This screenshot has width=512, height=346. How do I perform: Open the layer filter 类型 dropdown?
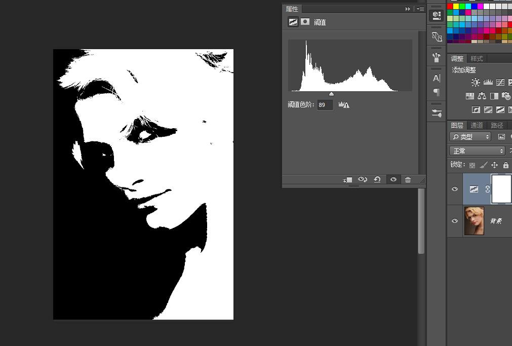coord(470,137)
